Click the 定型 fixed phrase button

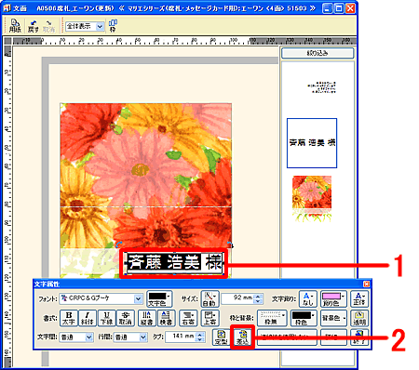coord(222,337)
